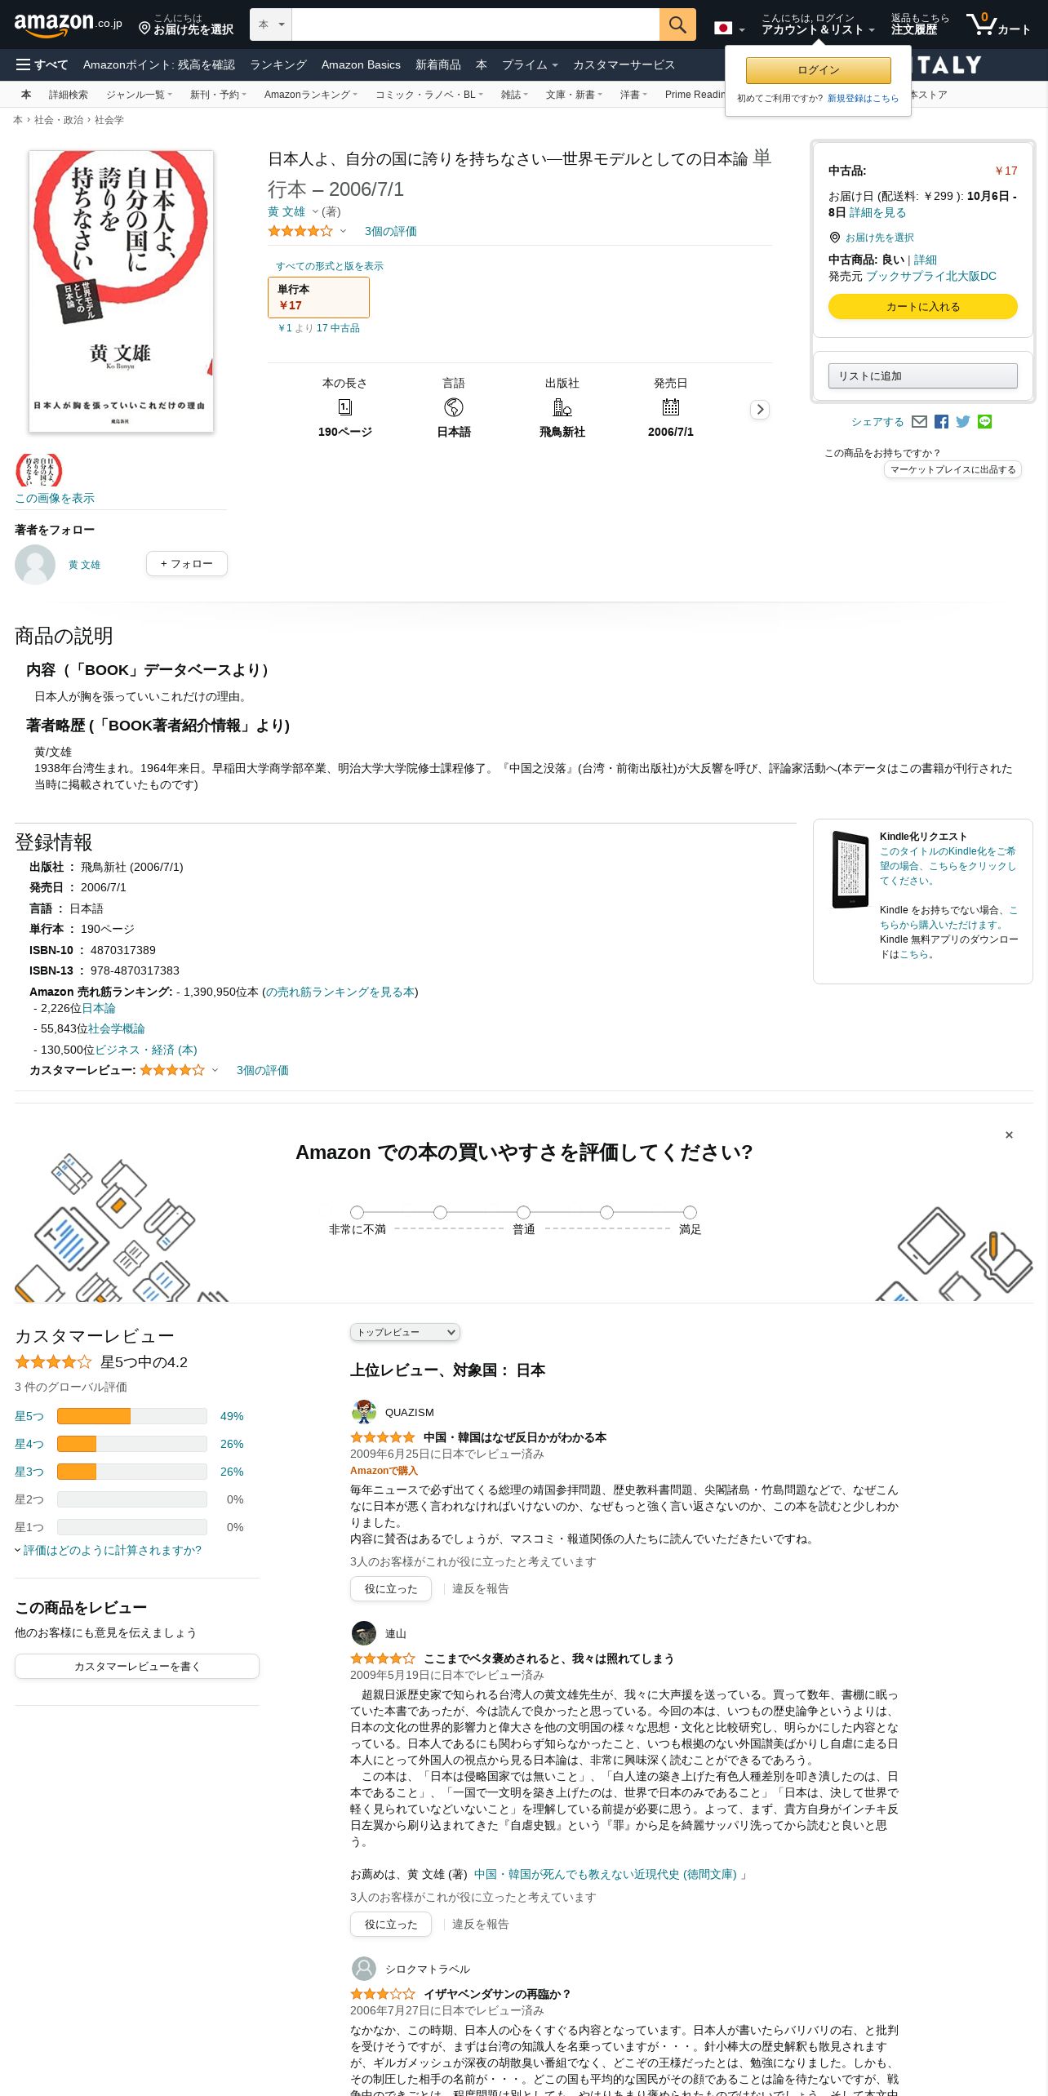This screenshot has height=2096, width=1048.
Task: Click the orange search magnifier button
Action: (677, 24)
